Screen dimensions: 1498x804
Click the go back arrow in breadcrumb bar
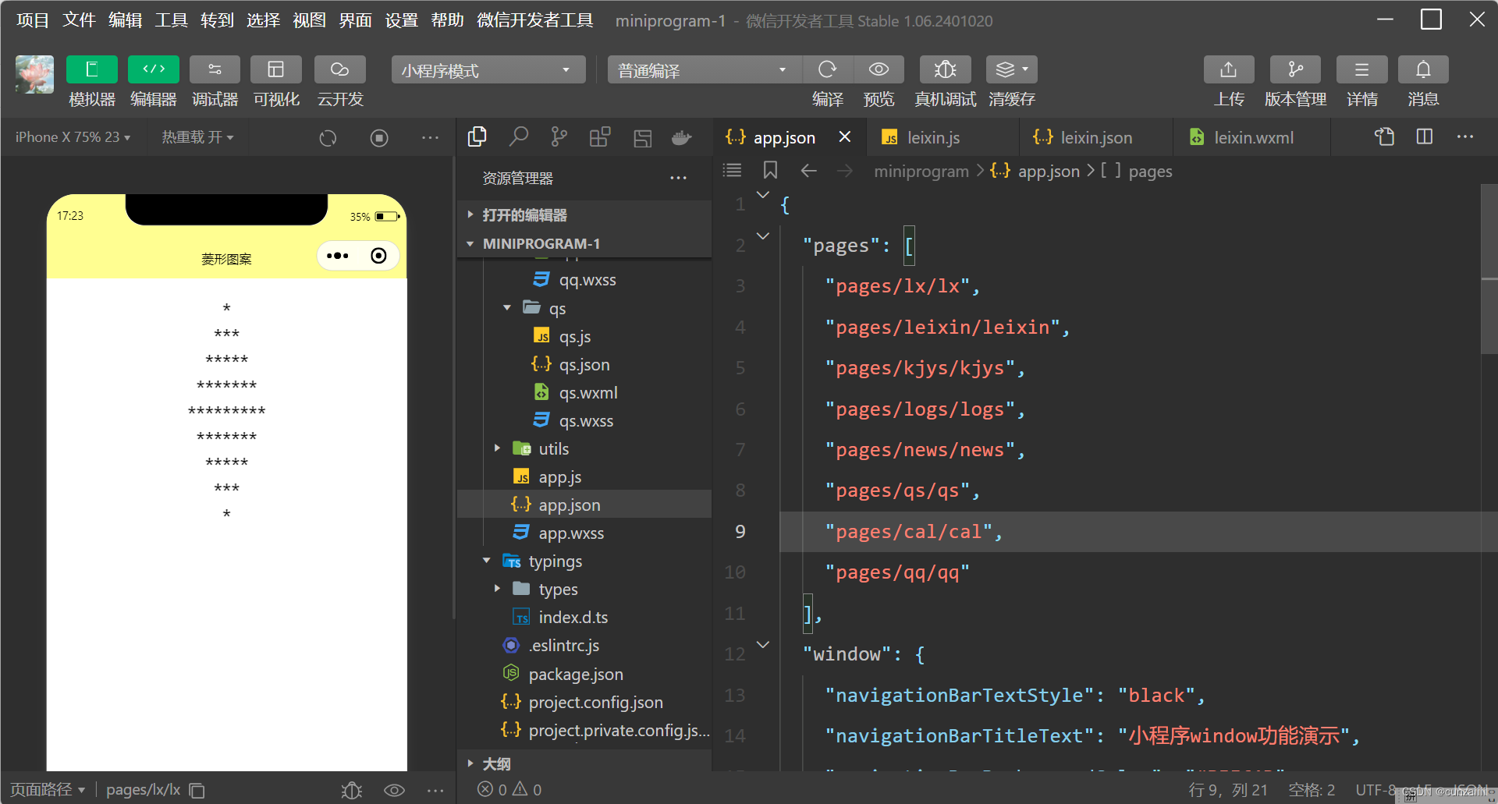809,171
